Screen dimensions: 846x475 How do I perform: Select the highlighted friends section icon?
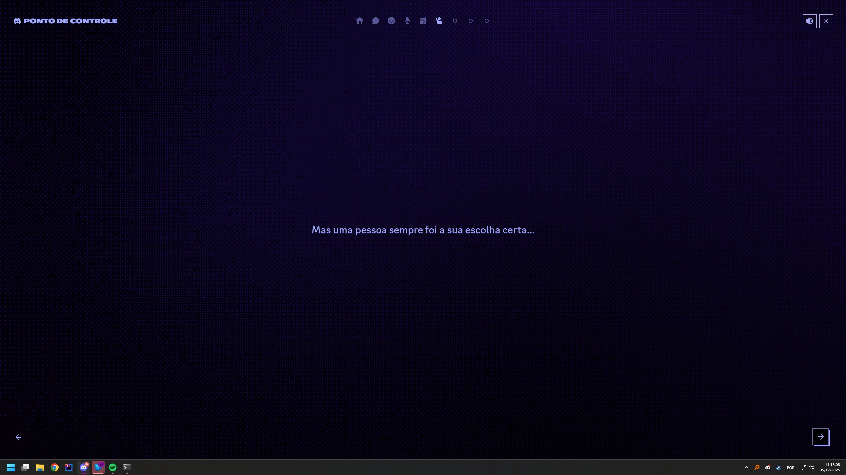click(439, 20)
